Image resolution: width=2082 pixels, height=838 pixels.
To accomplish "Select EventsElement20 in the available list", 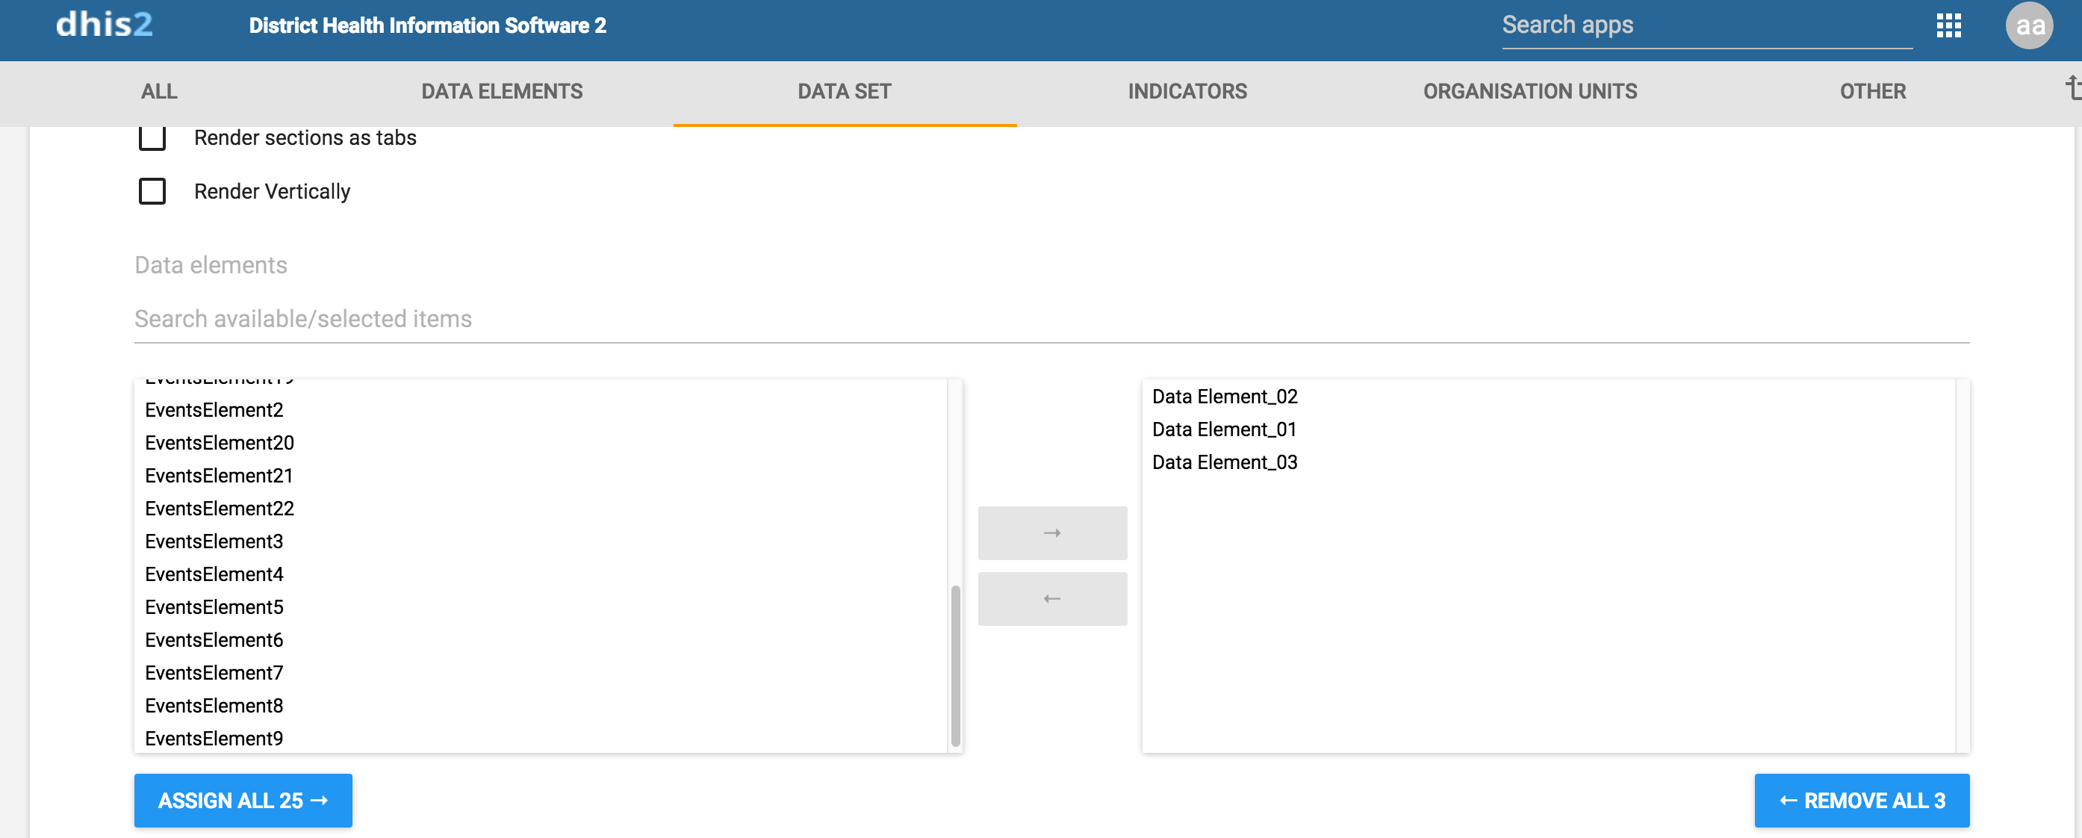I will [x=219, y=443].
